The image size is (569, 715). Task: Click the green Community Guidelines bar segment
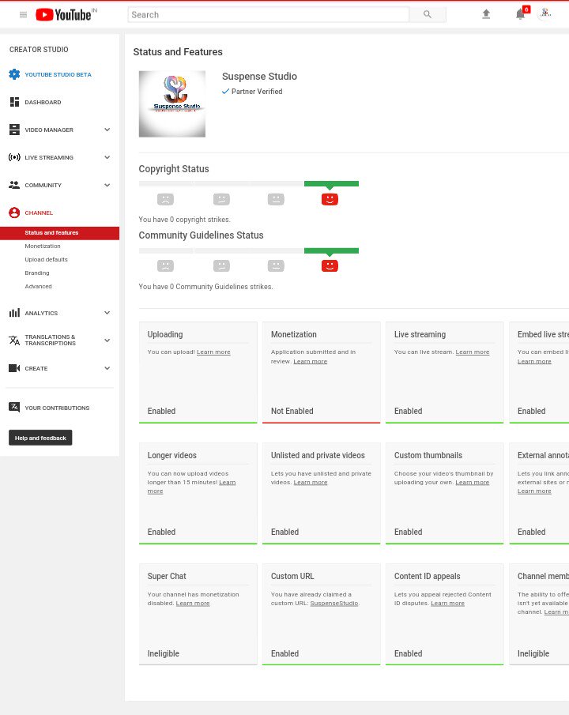point(331,250)
